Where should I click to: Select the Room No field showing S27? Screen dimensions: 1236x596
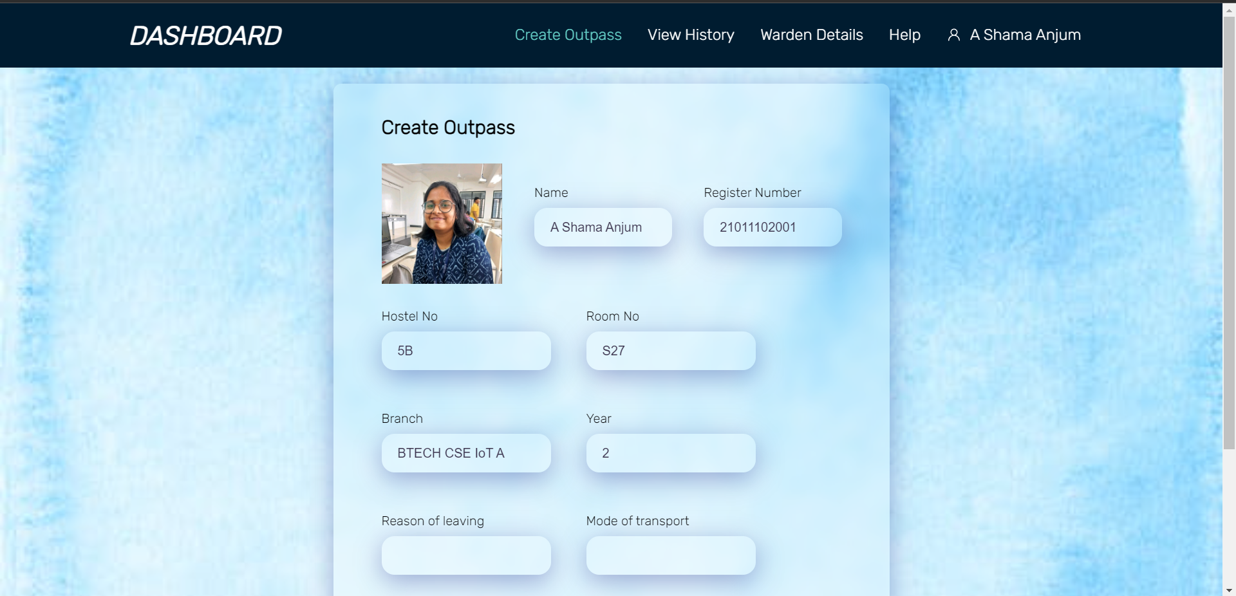click(670, 351)
